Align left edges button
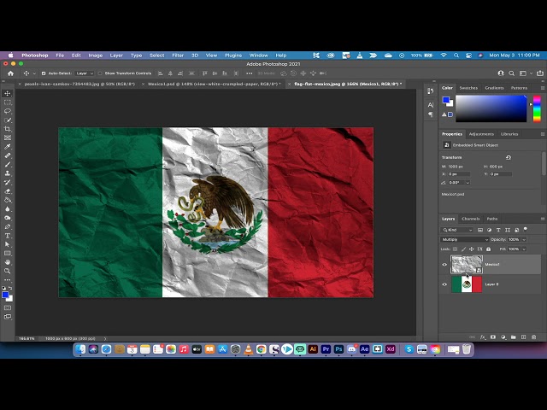 [161, 73]
